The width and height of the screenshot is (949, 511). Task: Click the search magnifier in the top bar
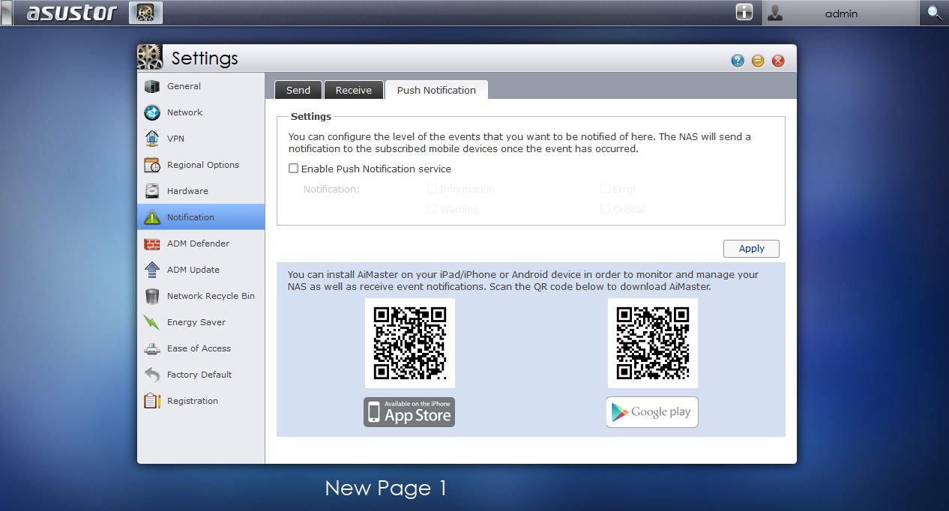tap(934, 13)
